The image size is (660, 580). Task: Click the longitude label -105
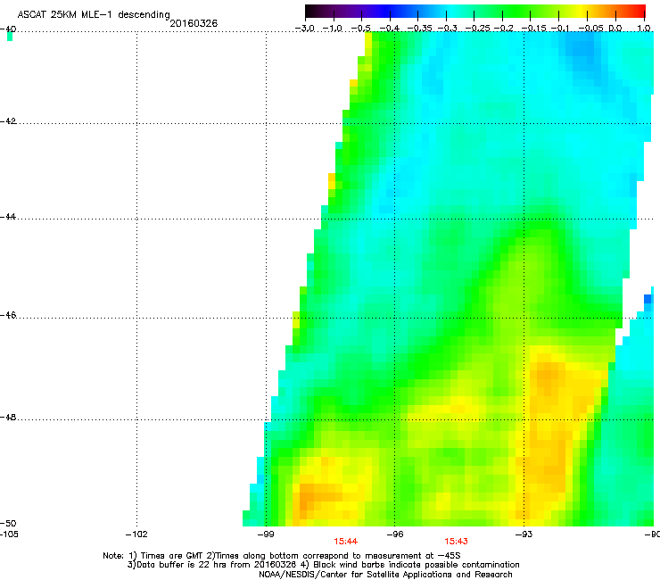[9, 534]
